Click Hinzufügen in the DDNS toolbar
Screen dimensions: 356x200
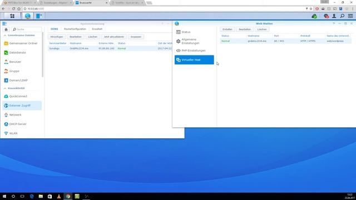tap(57, 37)
